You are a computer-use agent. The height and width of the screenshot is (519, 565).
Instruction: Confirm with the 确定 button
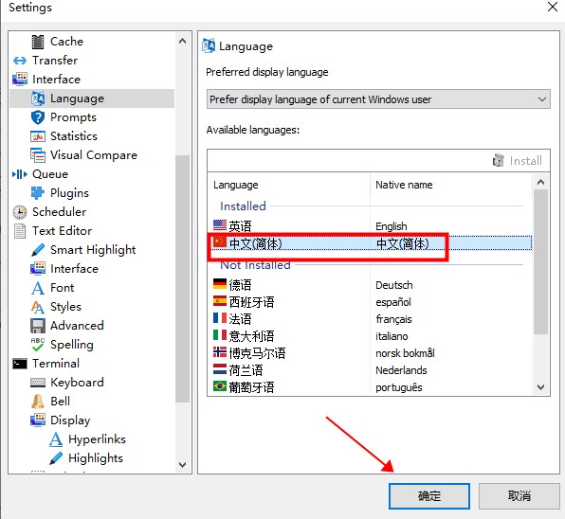point(429,496)
